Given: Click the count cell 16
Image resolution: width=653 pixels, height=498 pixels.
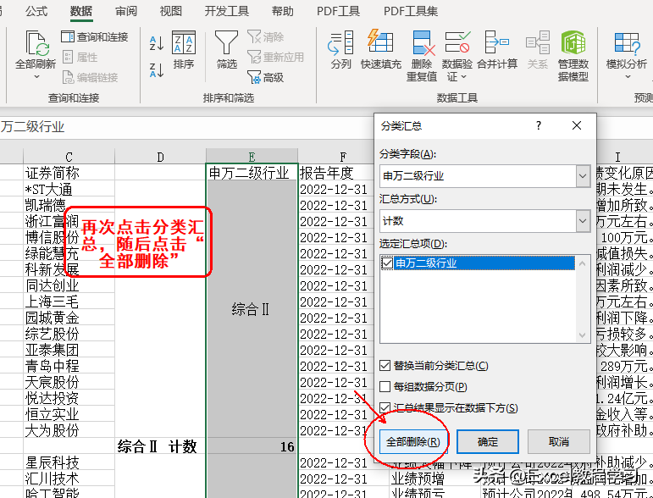Looking at the screenshot, I should [x=252, y=446].
